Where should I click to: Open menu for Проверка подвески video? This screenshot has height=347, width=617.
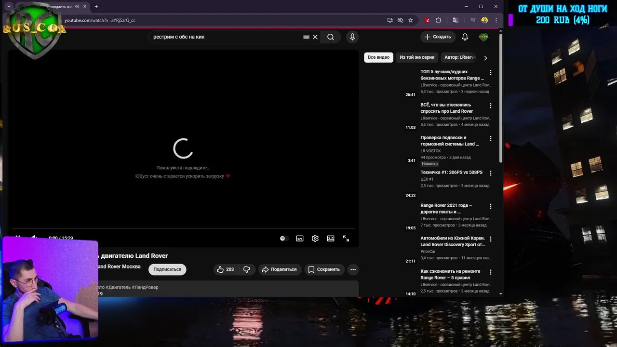click(491, 138)
